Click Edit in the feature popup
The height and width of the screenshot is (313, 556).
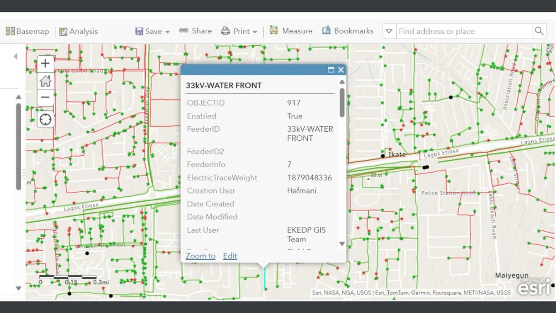(x=230, y=256)
